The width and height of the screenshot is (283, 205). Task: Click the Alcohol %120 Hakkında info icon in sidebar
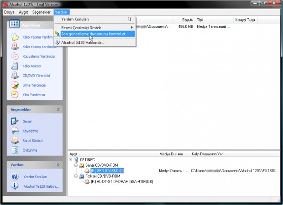[15, 186]
